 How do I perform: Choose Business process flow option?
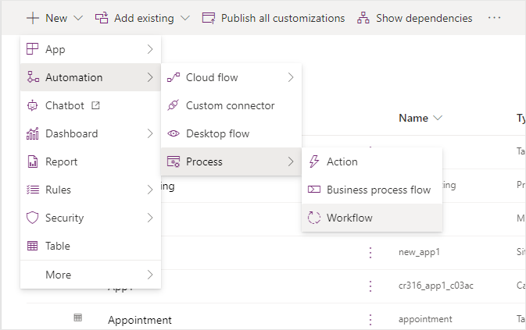coord(378,190)
